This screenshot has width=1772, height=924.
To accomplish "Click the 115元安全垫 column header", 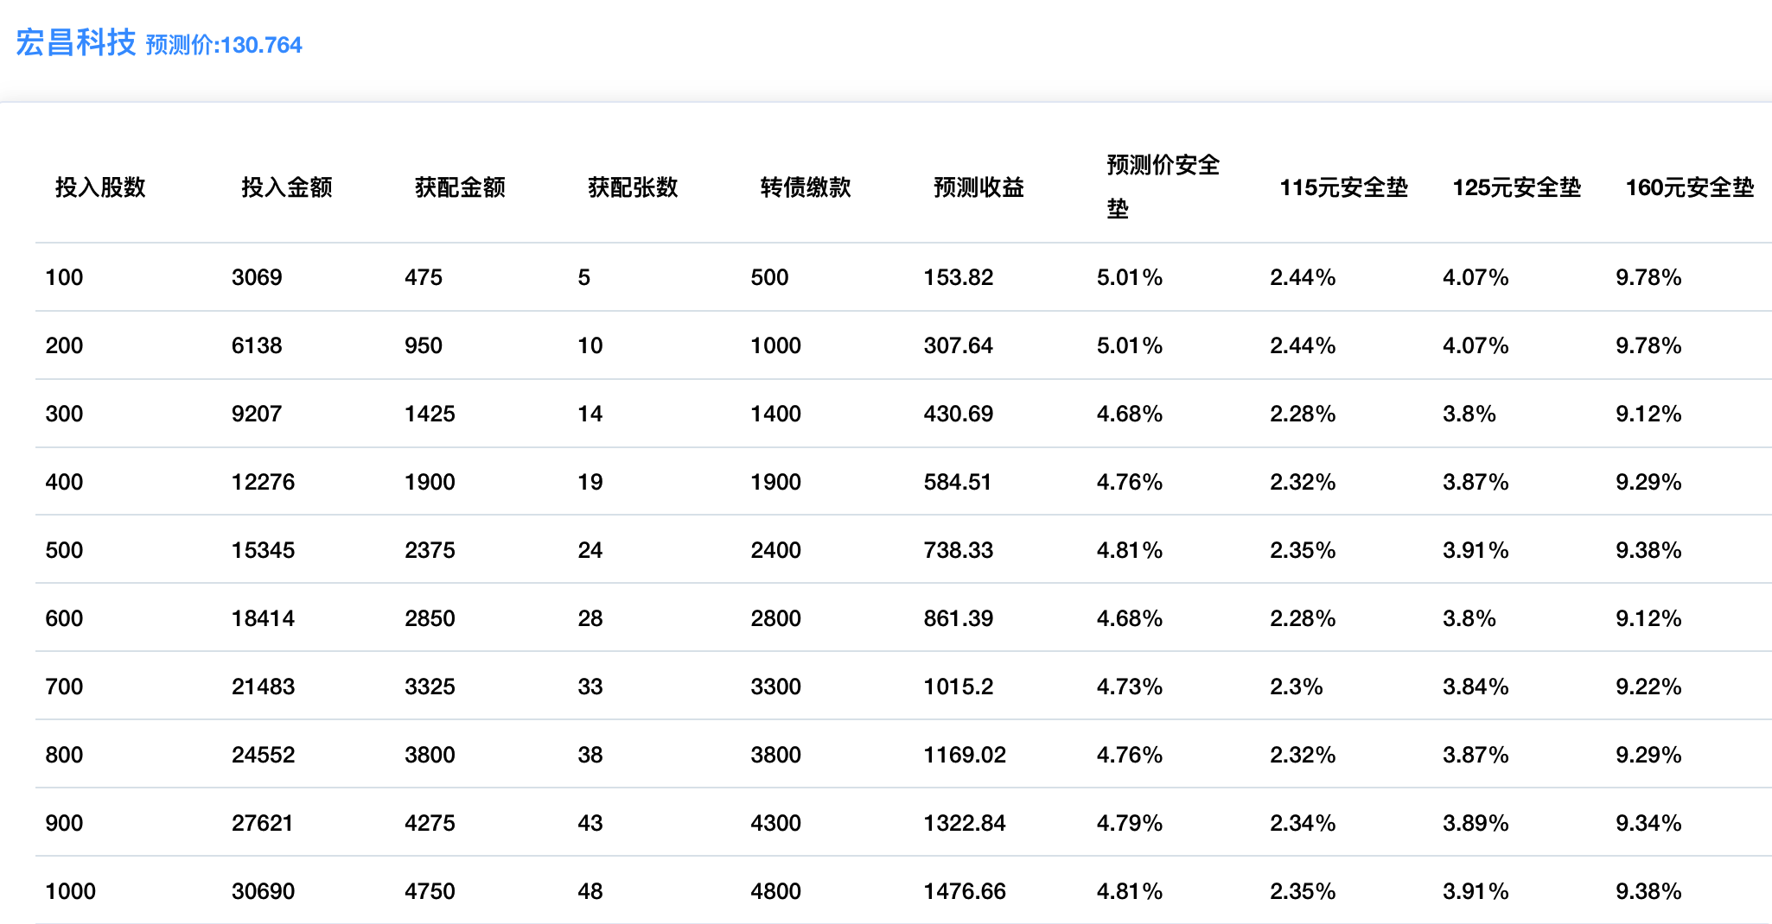I will pyautogui.click(x=1343, y=187).
